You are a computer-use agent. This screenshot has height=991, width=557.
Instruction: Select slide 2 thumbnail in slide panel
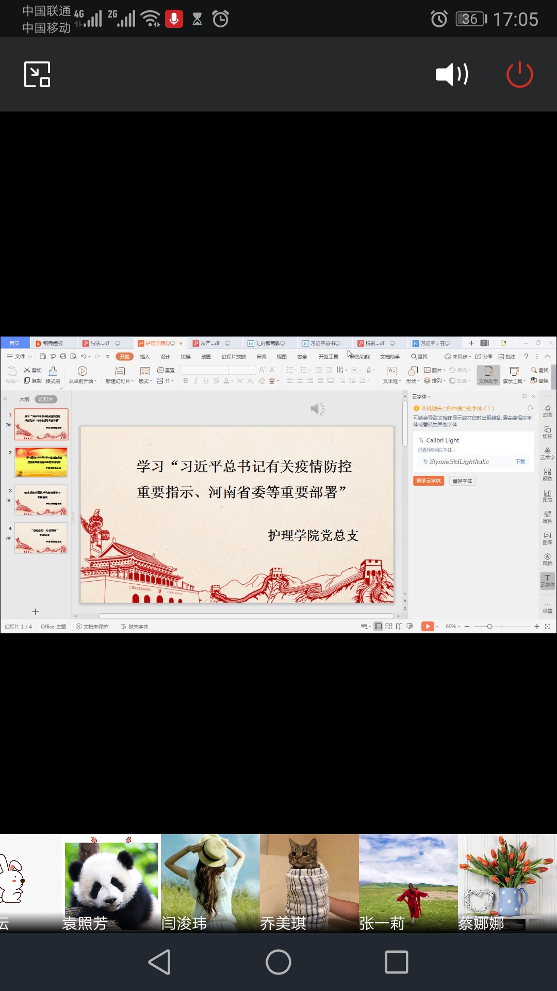point(41,462)
